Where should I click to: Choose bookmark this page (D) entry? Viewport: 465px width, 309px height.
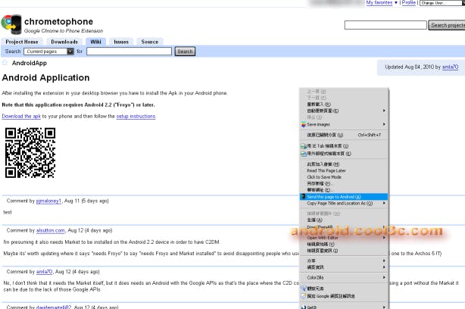click(344, 164)
